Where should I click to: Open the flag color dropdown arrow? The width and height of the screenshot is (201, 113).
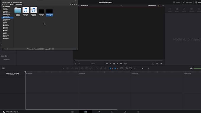point(112,68)
